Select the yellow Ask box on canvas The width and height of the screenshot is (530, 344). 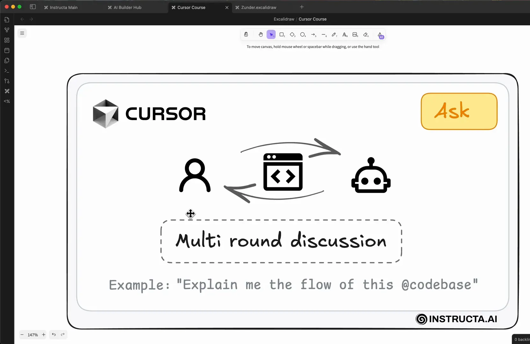tap(459, 111)
